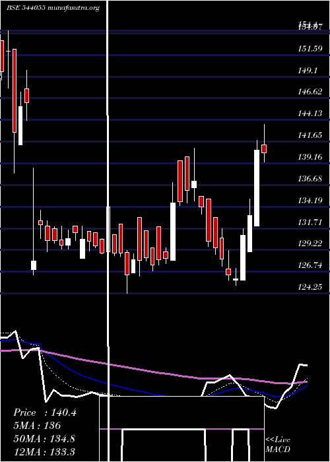
Task: Click the tall white candlestick rising to 140
Action: (257, 188)
